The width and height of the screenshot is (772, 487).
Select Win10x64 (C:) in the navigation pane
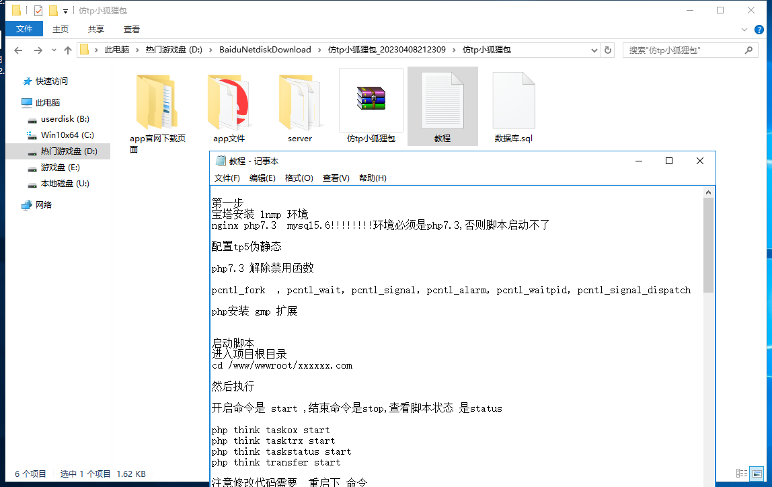67,135
